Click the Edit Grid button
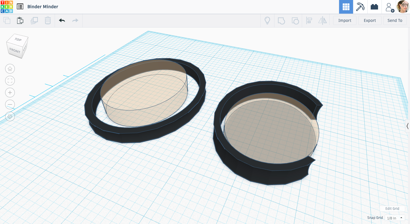The image size is (410, 224). [x=392, y=208]
